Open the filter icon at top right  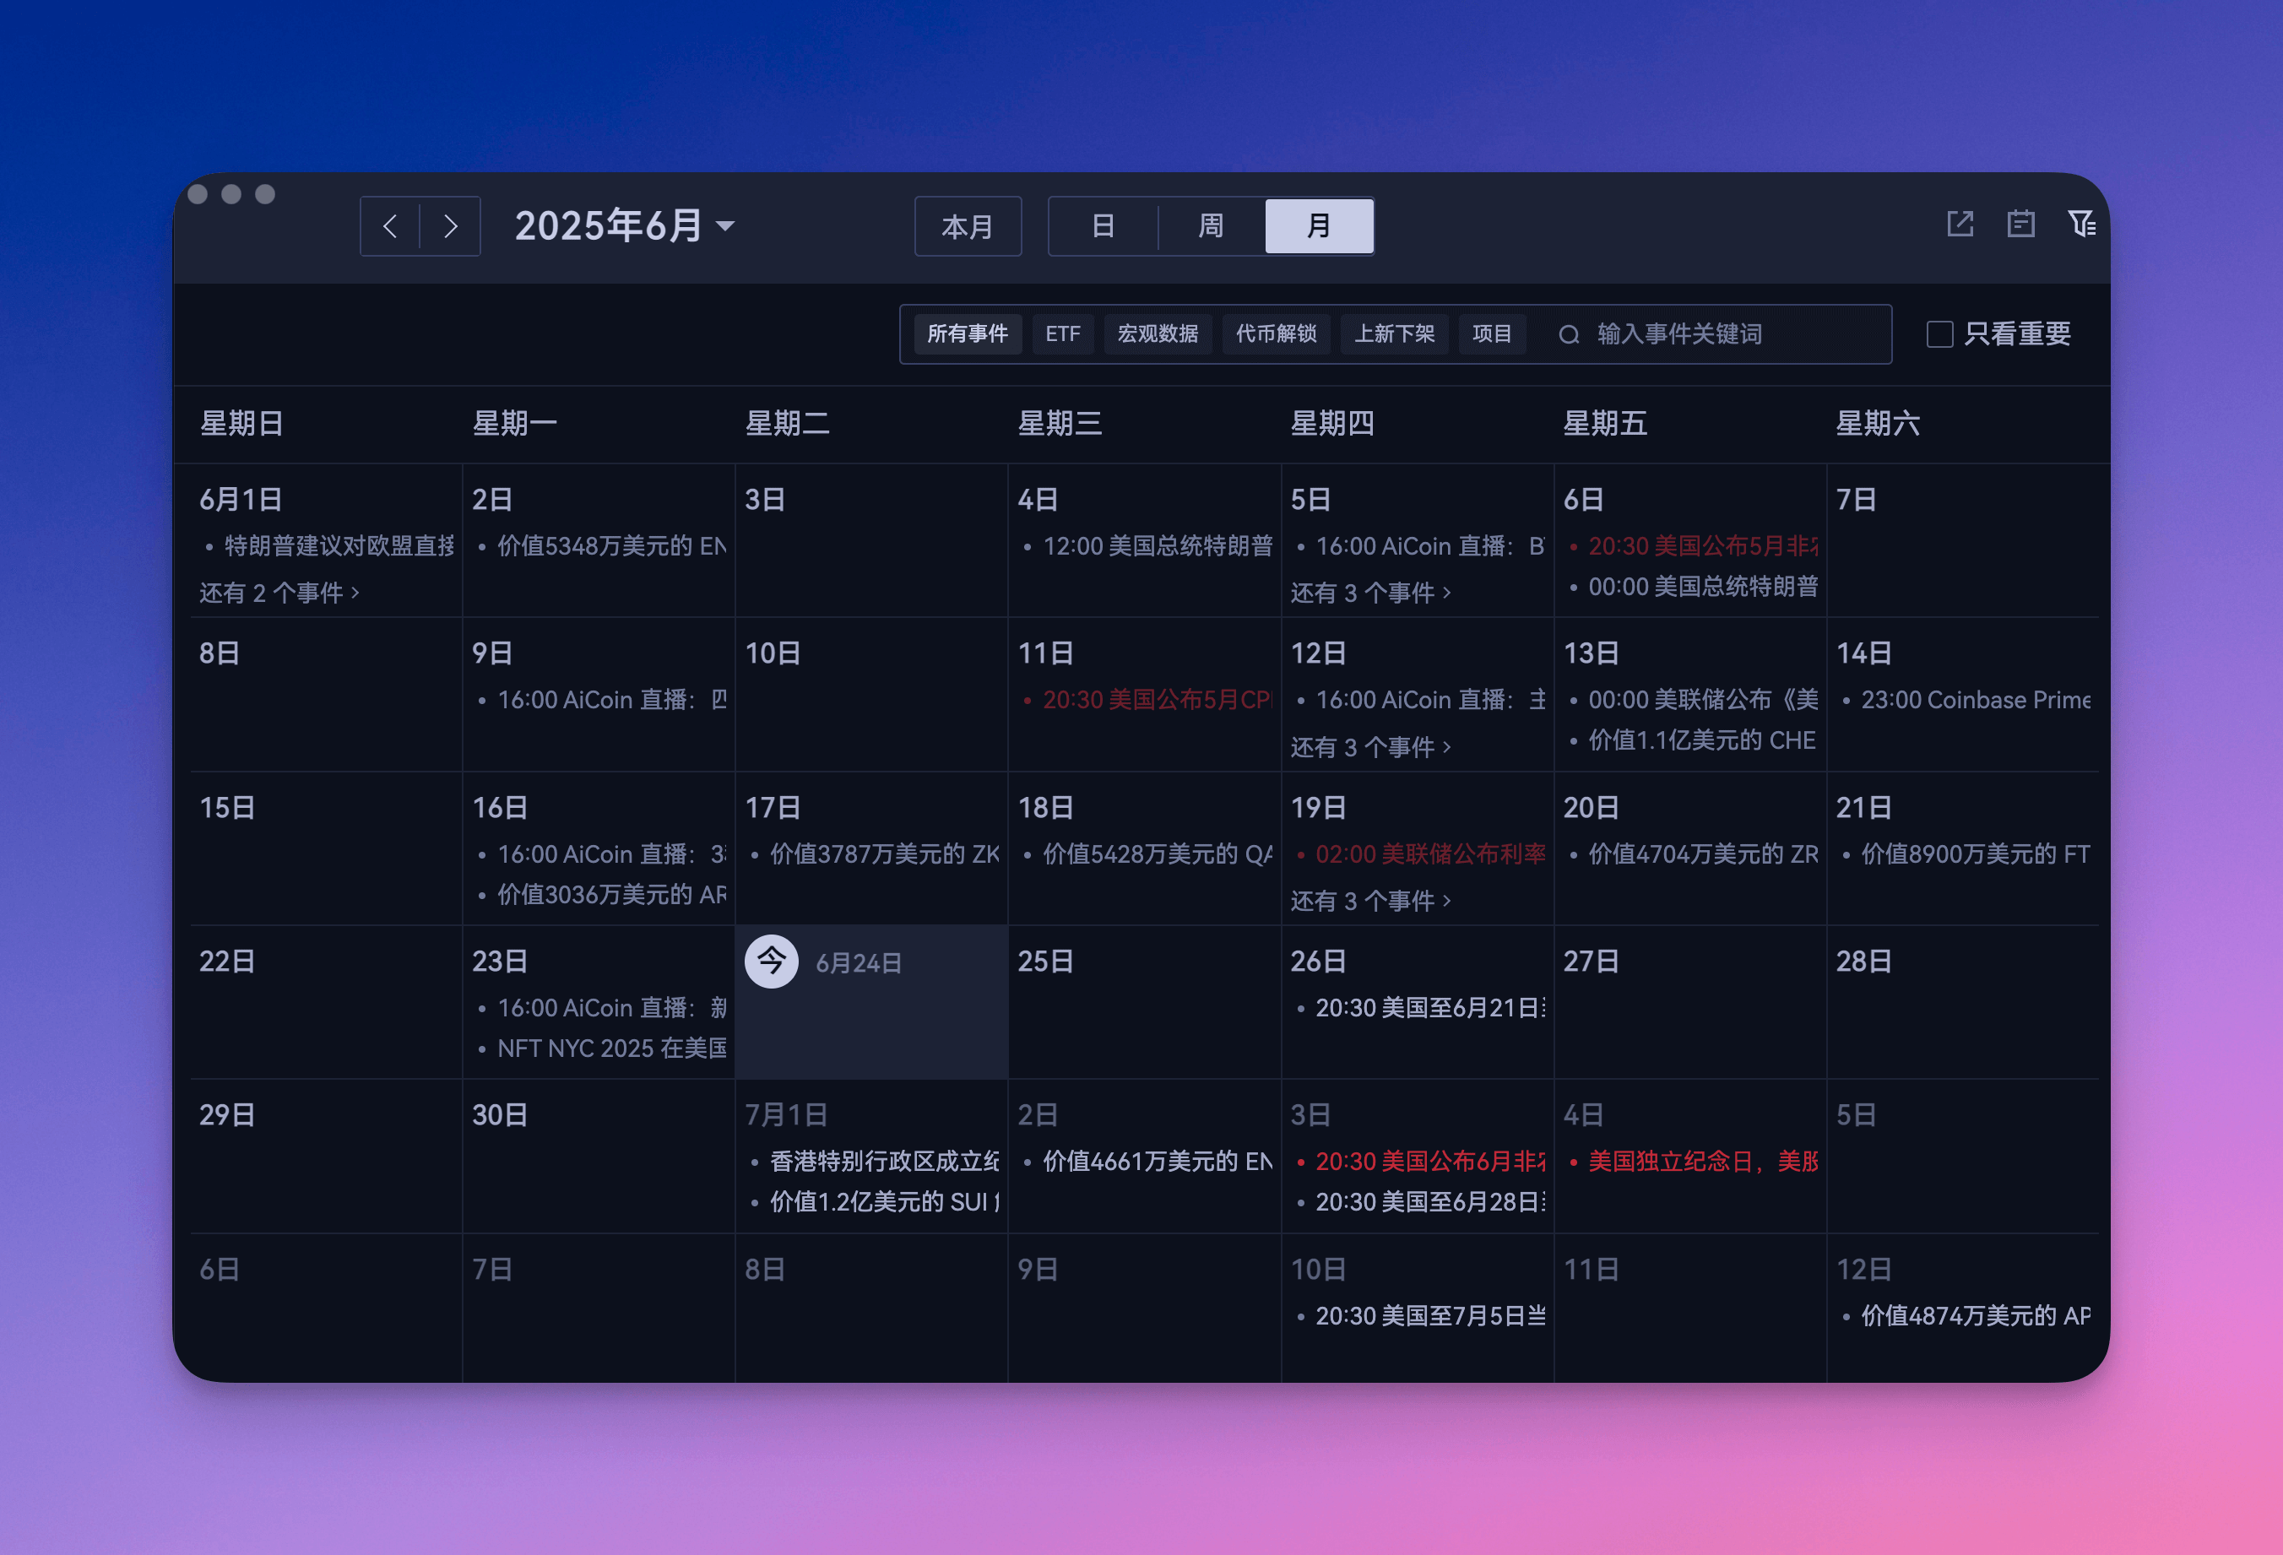point(2081,224)
